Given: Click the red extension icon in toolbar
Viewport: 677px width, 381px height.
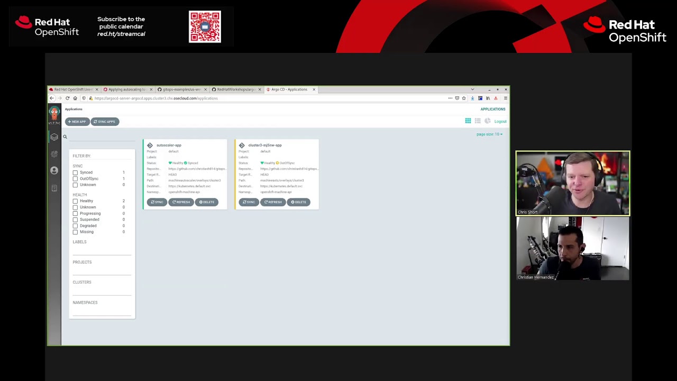Looking at the screenshot, I should click(x=496, y=98).
